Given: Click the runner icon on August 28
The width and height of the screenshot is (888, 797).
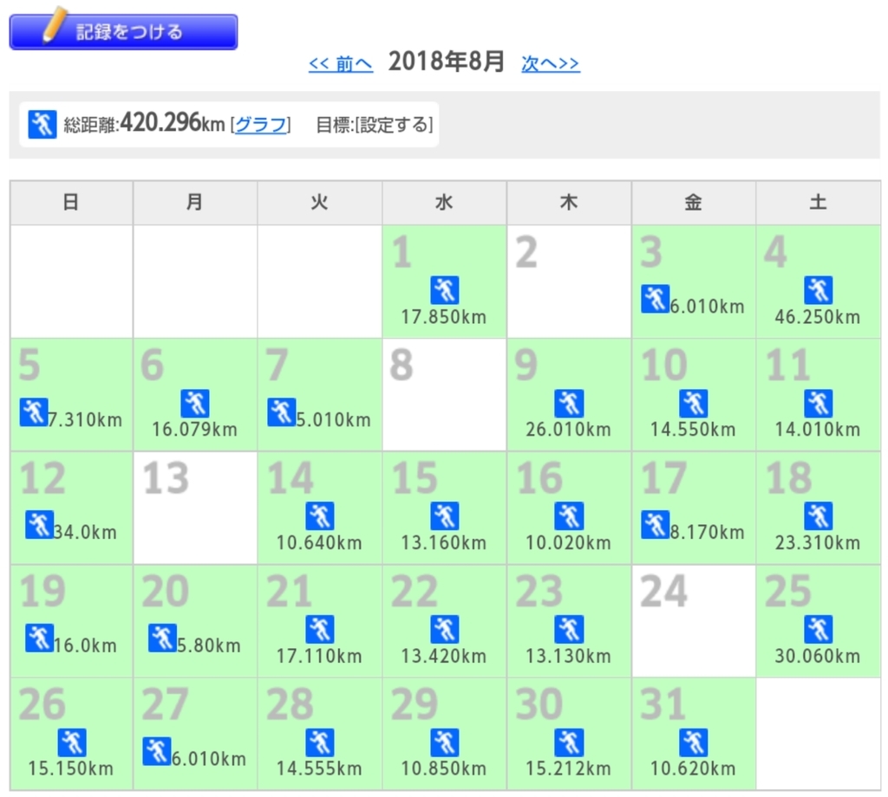Looking at the screenshot, I should [320, 742].
